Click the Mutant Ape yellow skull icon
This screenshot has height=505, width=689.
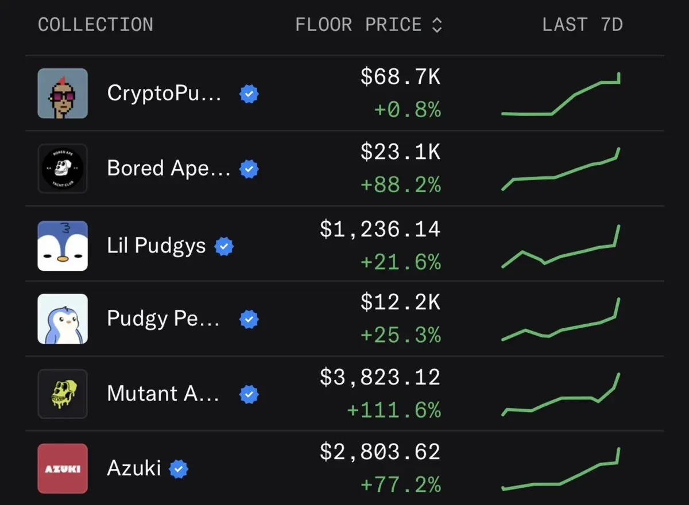pos(63,394)
